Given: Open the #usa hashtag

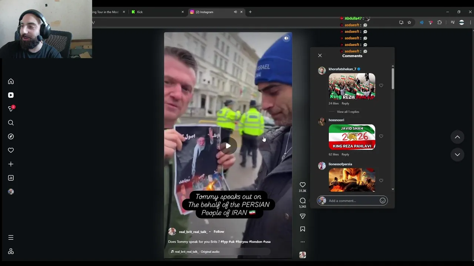Looking at the screenshot, I should [267, 242].
